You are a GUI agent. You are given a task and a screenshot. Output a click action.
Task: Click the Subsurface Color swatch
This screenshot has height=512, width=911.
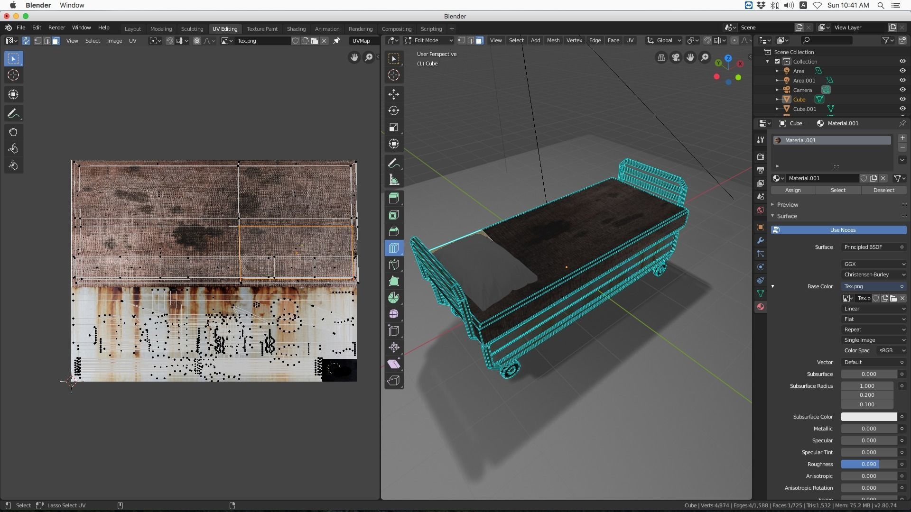pyautogui.click(x=869, y=417)
